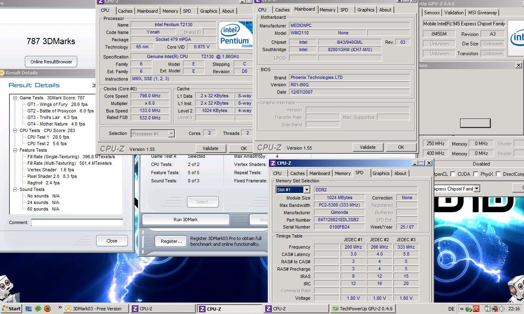Screen dimensions: 524x314
Task: Select the GT1 - Wings of Fury row
Action: (57, 104)
